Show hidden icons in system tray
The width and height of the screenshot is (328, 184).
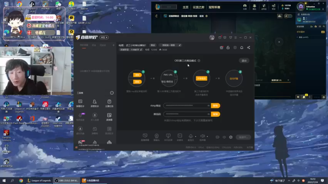[289, 181]
